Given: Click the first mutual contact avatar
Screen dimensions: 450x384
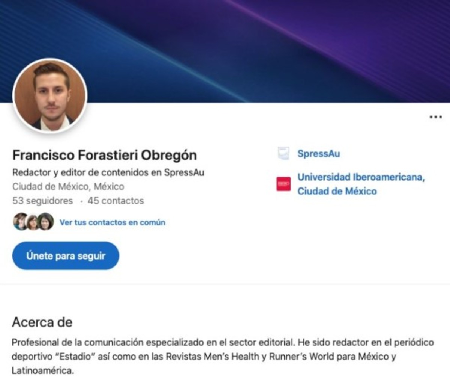Looking at the screenshot, I should [20, 222].
